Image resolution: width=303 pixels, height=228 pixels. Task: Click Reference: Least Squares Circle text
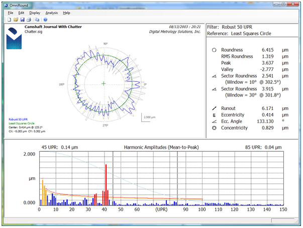pyautogui.click(x=239, y=34)
